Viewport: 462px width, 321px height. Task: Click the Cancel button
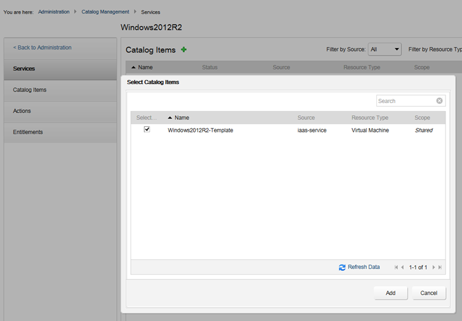pos(429,293)
